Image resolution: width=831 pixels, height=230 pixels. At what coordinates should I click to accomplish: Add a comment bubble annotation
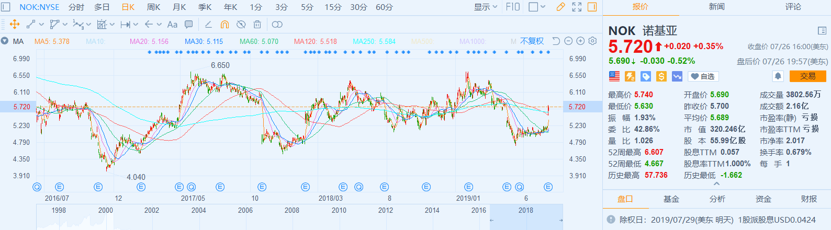189,25
